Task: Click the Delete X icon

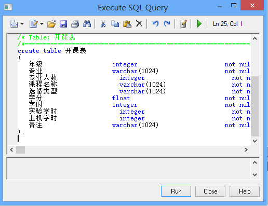Action: tap(139, 24)
